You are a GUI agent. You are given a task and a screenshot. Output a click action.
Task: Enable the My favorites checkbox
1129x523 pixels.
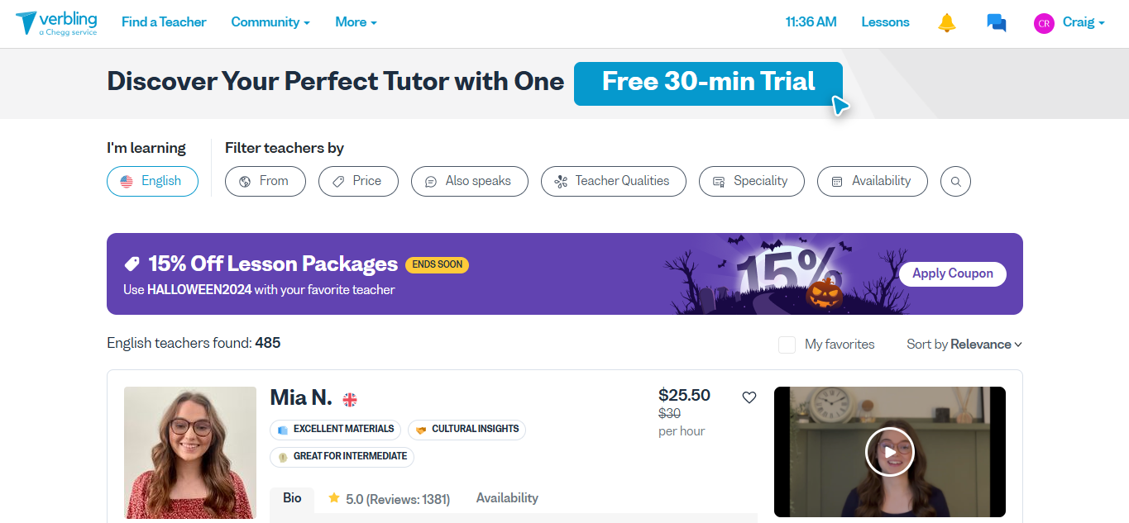tap(787, 345)
